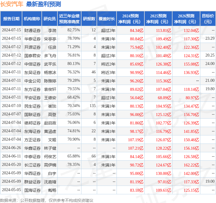Select the 方正证券 institution cell
Image resolution: width=216 pixels, height=203 pixels.
coord(32,140)
